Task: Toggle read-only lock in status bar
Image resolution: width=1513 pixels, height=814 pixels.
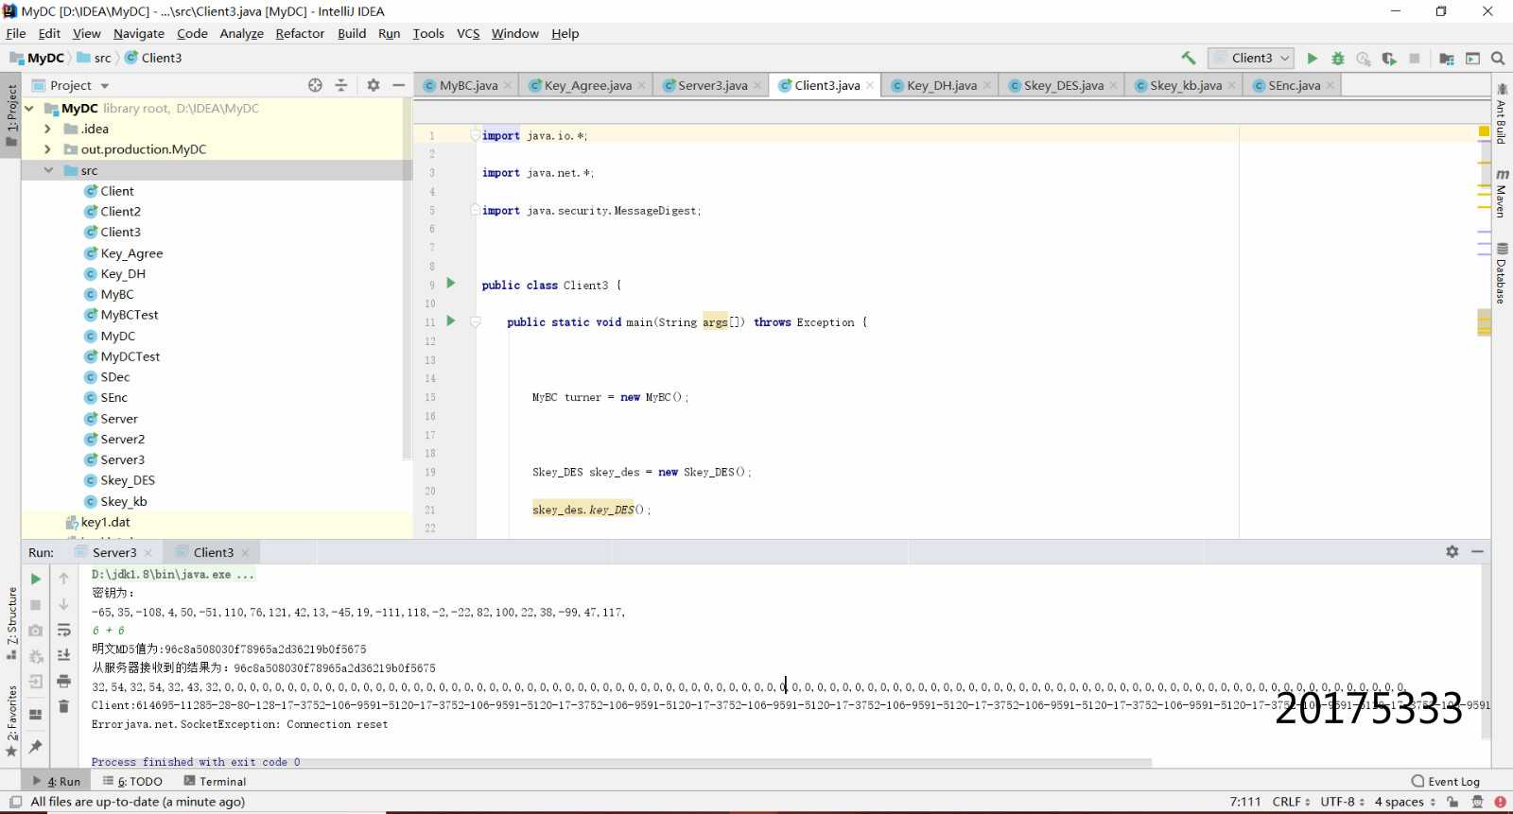Action: coord(1454,802)
